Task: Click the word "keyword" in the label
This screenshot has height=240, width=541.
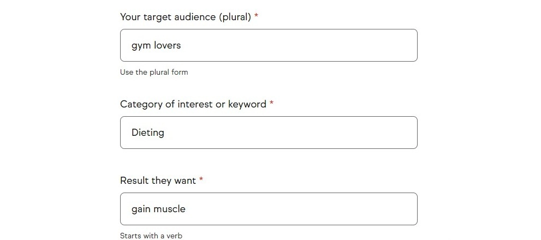Action: (x=247, y=104)
